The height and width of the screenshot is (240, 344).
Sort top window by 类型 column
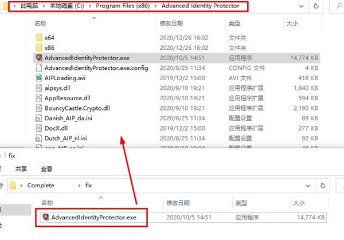point(234,23)
